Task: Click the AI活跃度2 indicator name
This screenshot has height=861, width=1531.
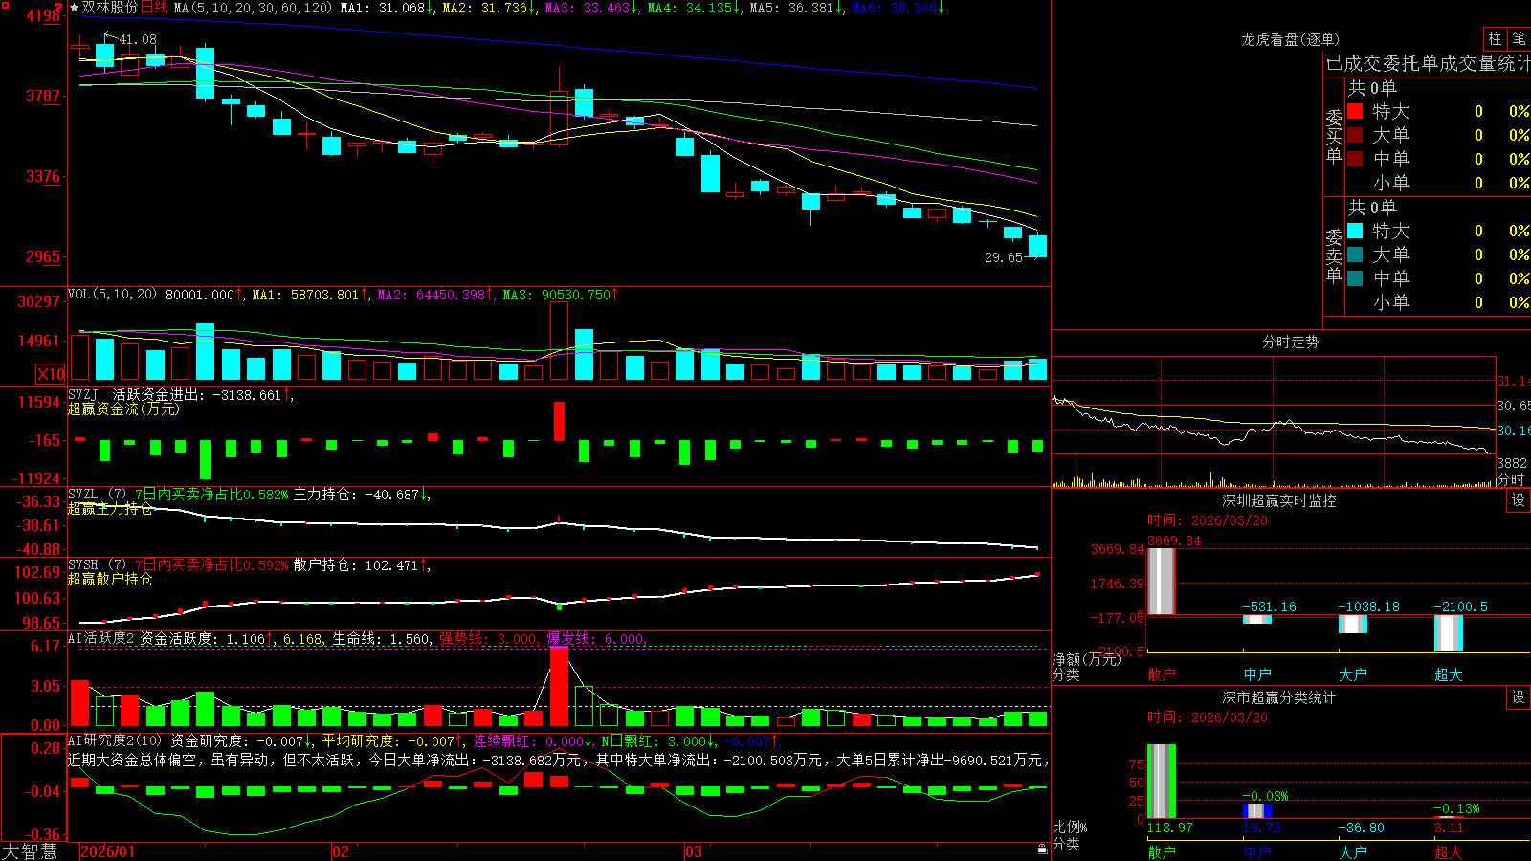Action: [x=101, y=639]
